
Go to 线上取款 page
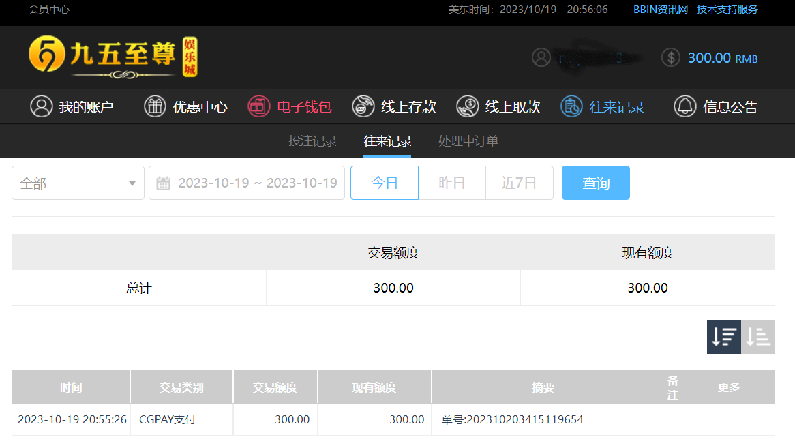coord(498,106)
